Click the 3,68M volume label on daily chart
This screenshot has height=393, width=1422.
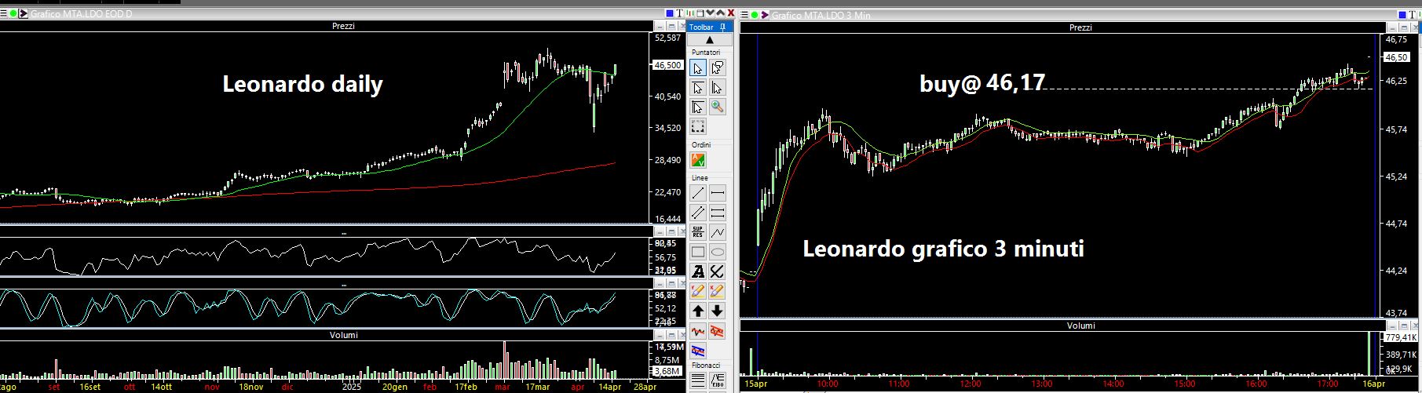pyautogui.click(x=667, y=371)
